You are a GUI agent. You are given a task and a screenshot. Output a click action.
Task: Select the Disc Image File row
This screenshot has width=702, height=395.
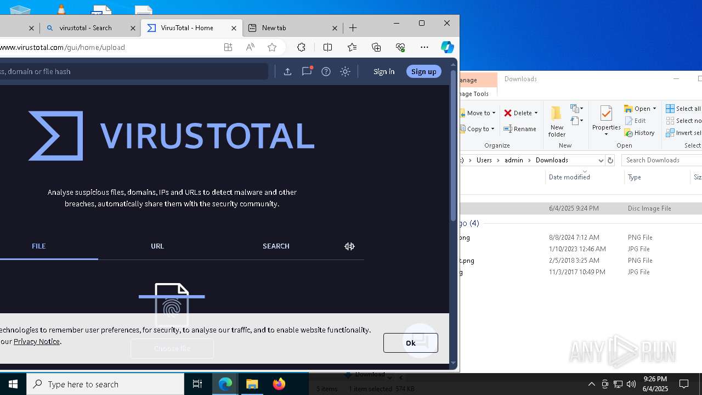click(x=581, y=208)
